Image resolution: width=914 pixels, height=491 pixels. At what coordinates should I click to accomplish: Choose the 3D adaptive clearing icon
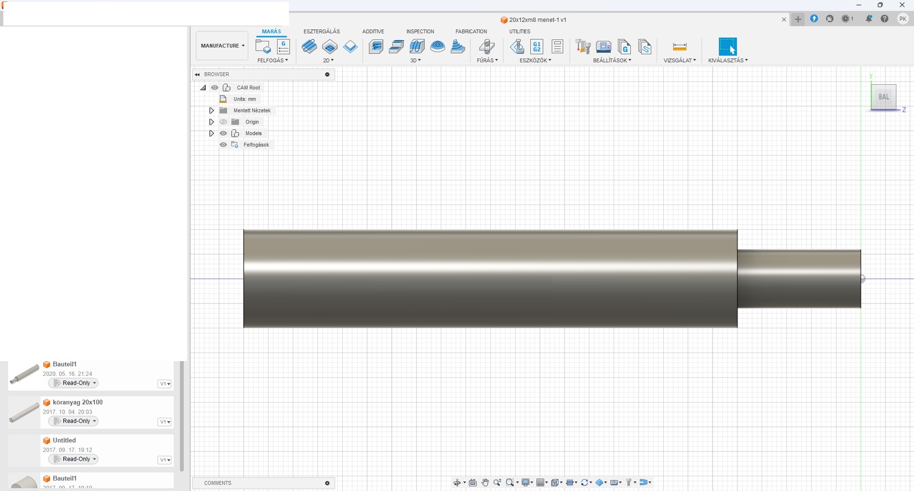tap(376, 47)
